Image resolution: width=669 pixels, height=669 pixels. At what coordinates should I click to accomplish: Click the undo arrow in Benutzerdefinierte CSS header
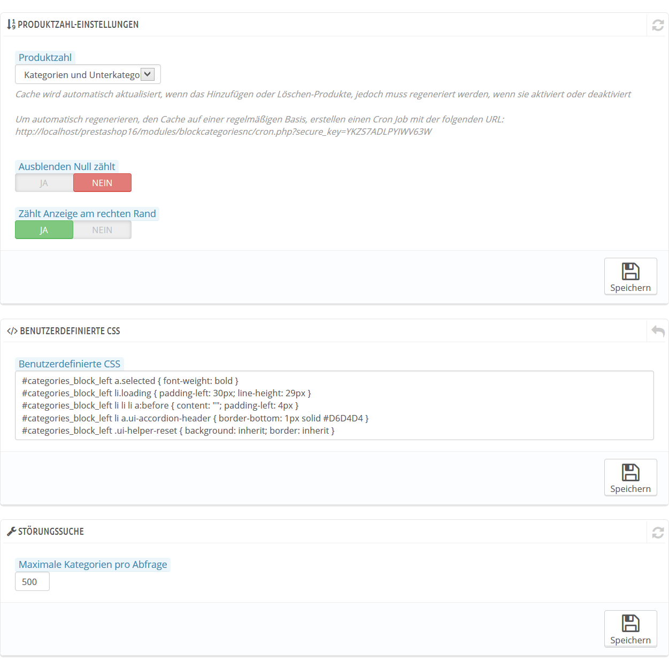[x=658, y=332]
